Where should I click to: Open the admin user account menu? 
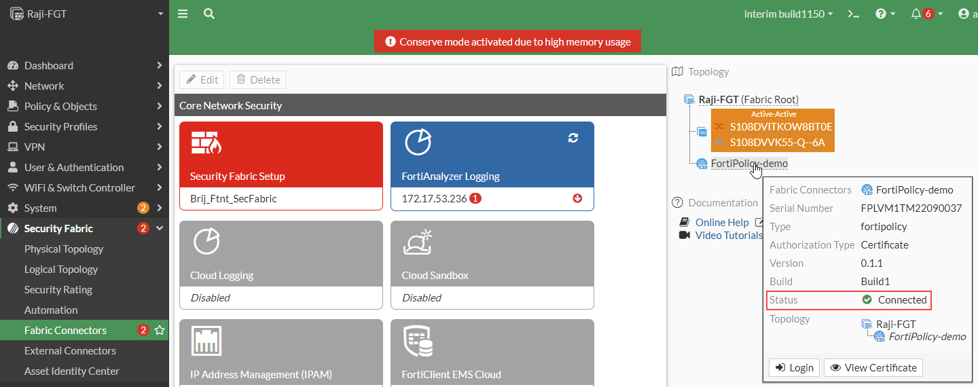pyautogui.click(x=967, y=14)
